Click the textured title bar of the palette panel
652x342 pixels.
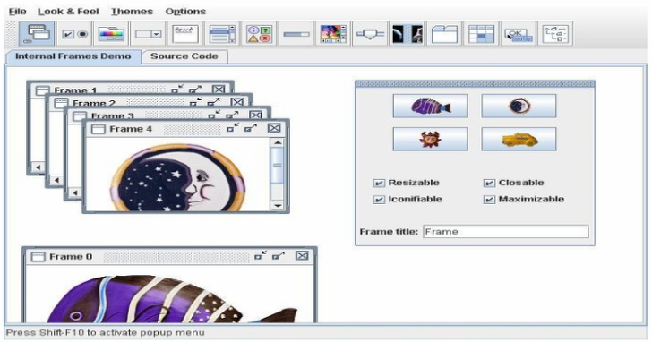(475, 84)
